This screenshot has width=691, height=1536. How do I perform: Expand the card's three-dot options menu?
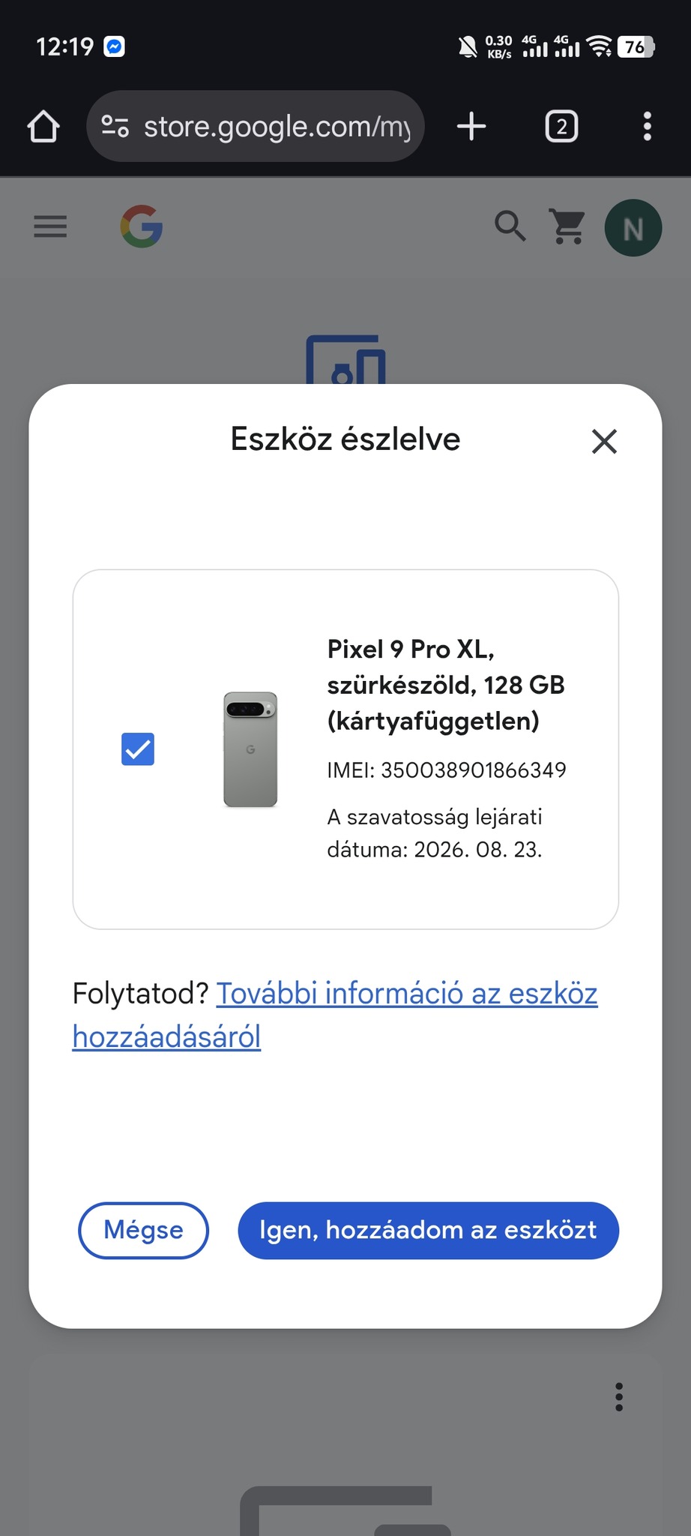point(619,1397)
